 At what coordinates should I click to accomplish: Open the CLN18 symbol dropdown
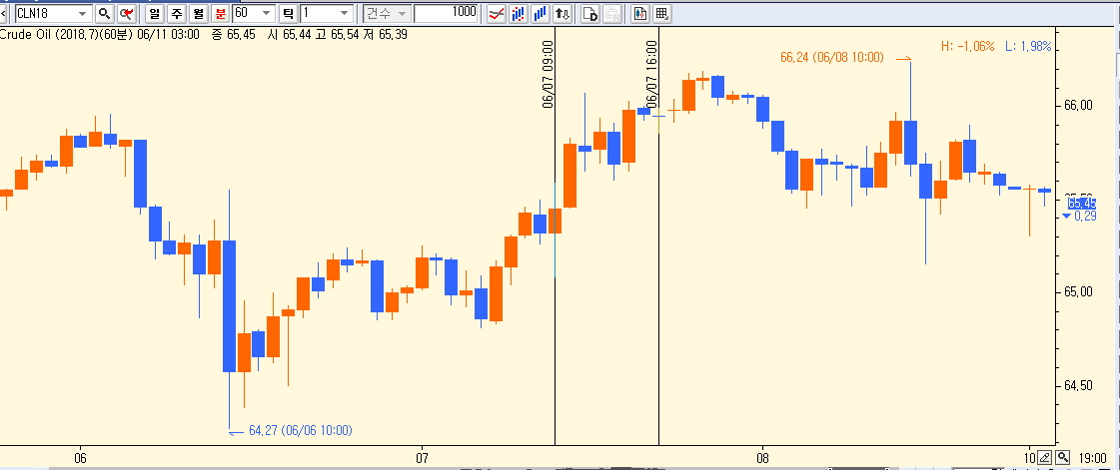coord(80,14)
